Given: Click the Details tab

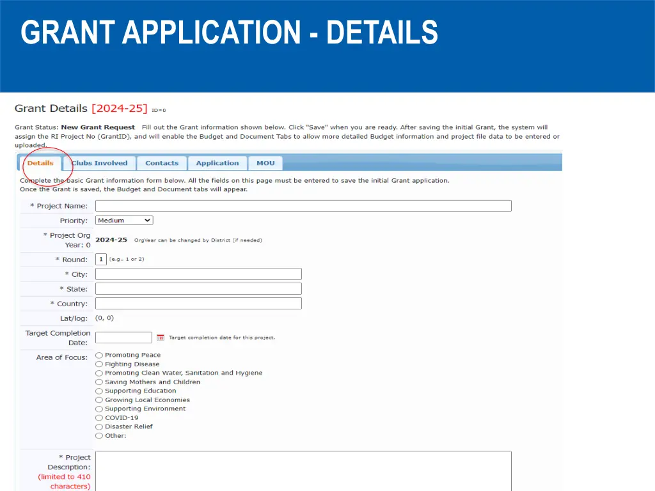Looking at the screenshot, I should (40, 163).
